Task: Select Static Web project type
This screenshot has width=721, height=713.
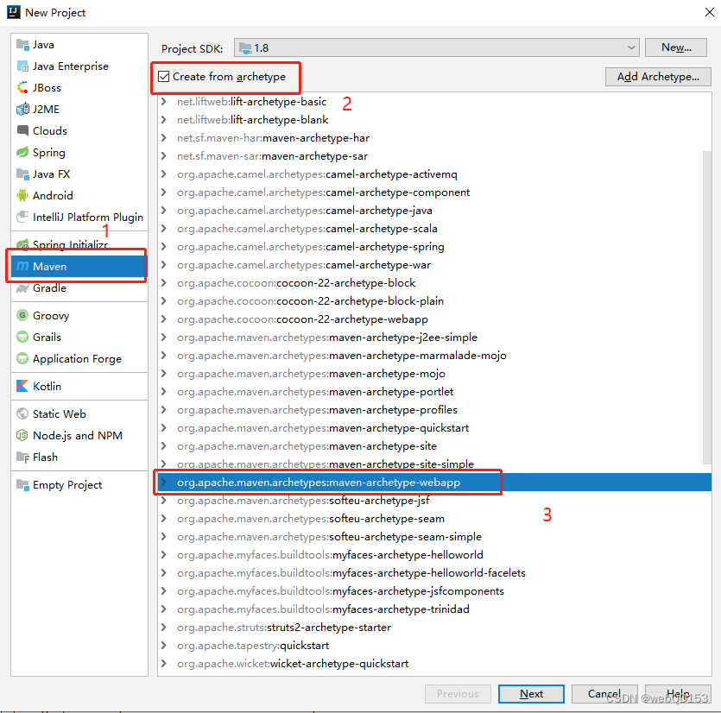Action: 79,413
